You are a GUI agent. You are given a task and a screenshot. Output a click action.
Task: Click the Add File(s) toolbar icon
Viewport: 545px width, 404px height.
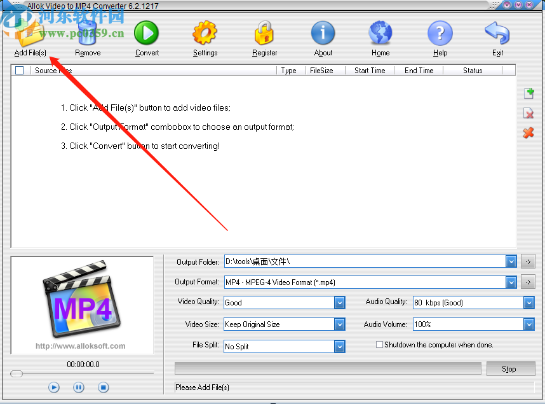(x=29, y=33)
